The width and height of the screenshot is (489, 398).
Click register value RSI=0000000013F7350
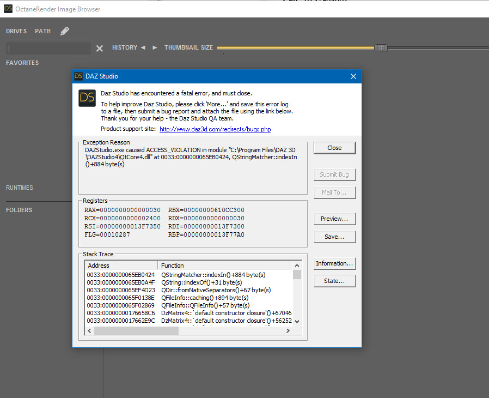coord(122,226)
